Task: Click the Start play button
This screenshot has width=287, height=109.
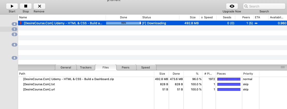Action: 12,6
